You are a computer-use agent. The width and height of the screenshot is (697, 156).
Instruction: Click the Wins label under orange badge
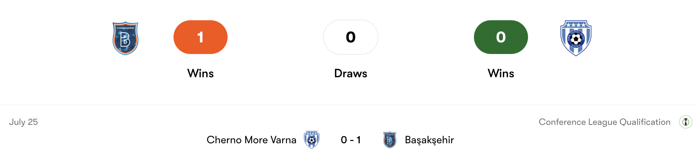click(x=201, y=73)
